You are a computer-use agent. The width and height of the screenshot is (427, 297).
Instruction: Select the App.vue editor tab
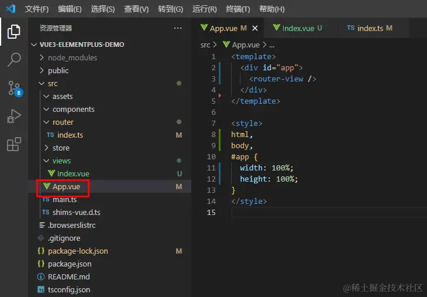pyautogui.click(x=228, y=28)
